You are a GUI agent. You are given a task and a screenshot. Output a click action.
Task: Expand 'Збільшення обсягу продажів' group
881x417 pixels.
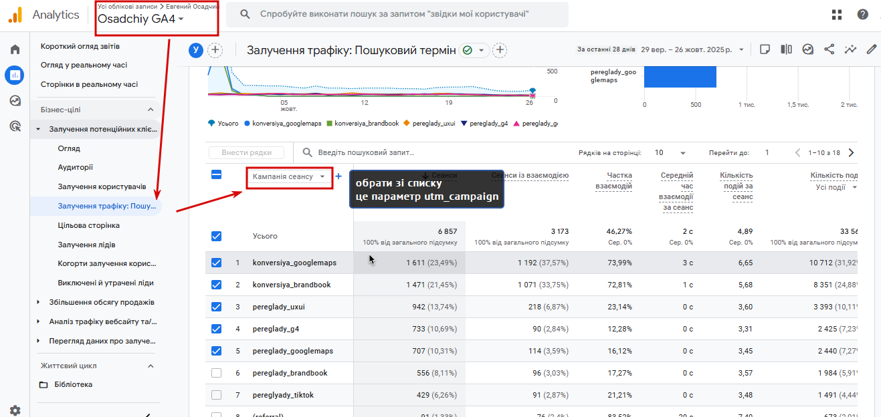38,302
